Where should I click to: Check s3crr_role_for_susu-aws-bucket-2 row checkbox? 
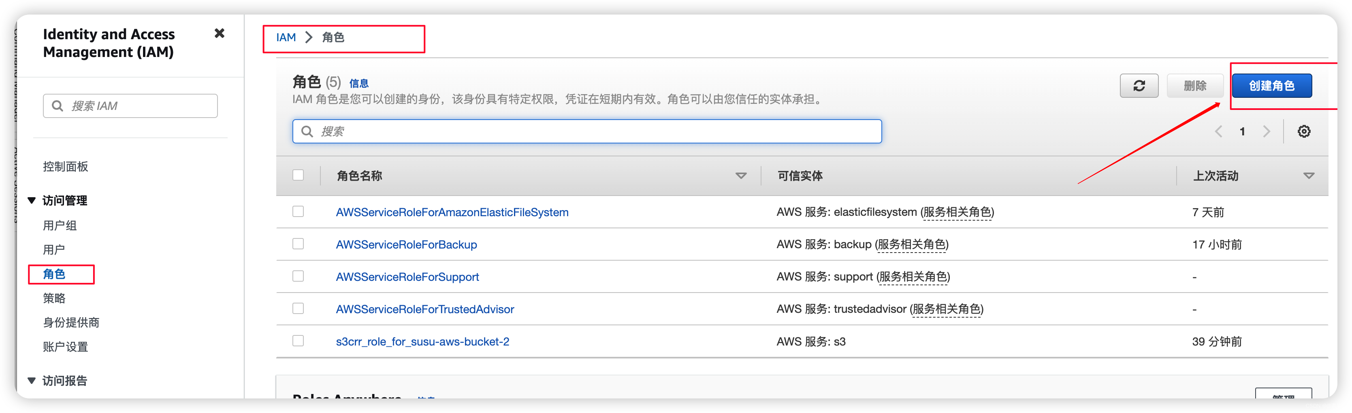coord(298,341)
